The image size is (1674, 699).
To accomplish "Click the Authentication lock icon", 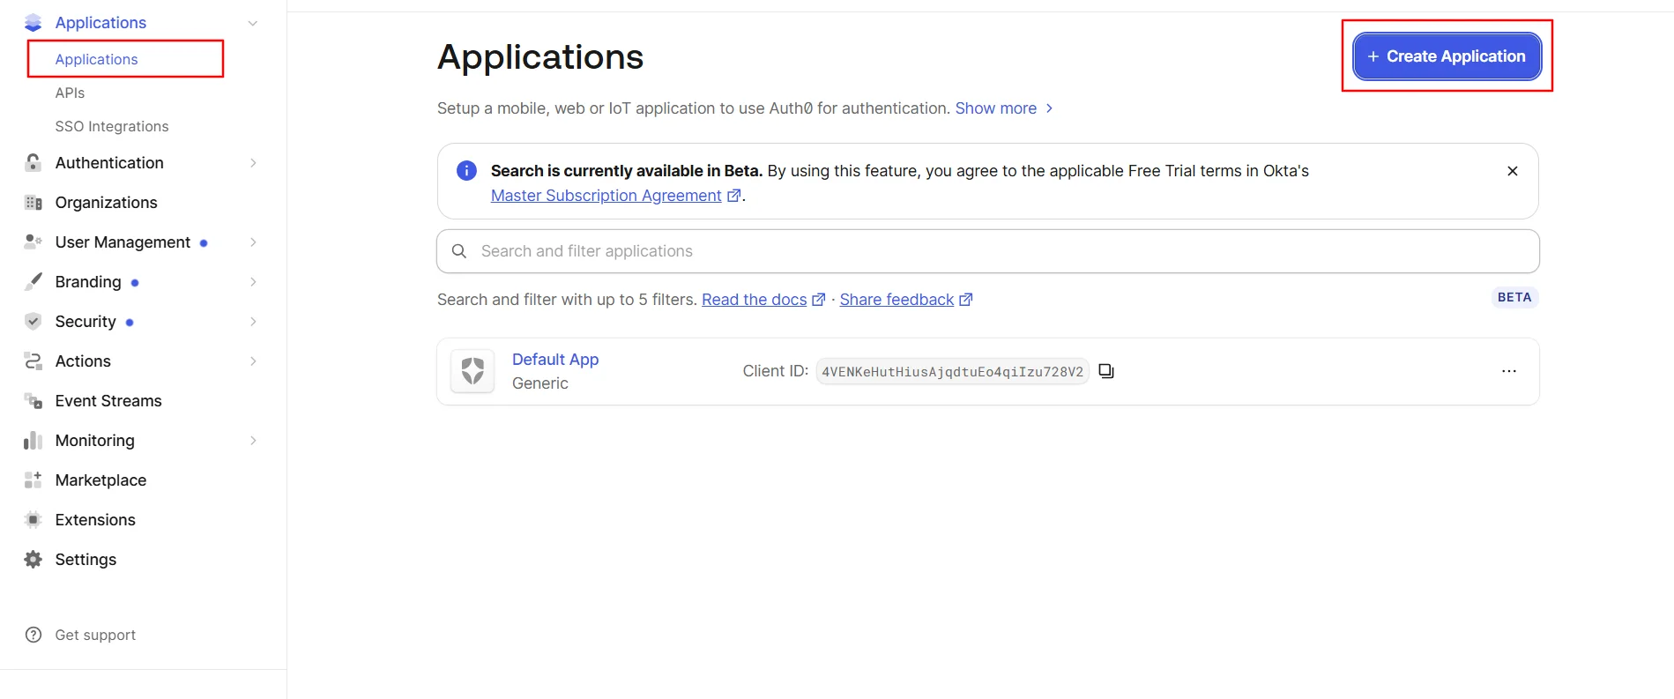I will (33, 163).
